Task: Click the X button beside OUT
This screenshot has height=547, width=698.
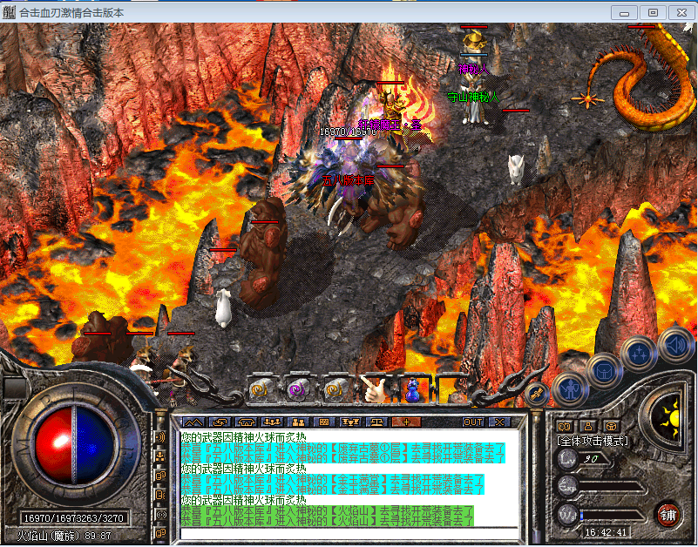Action: tap(499, 422)
